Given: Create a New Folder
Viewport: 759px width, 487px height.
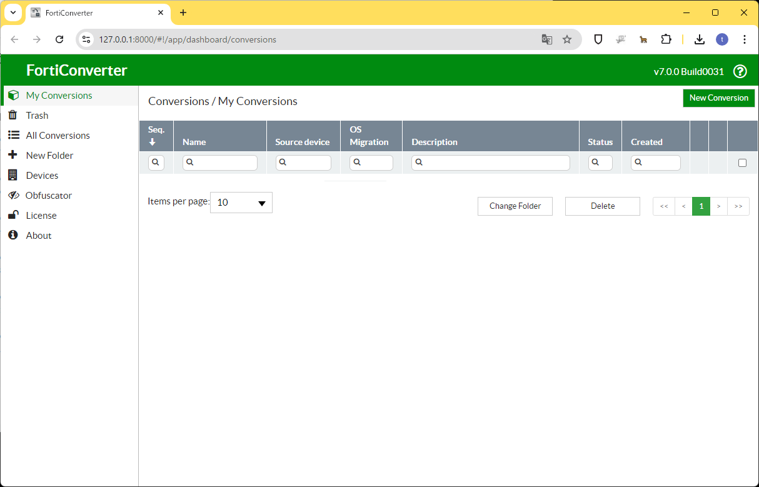Looking at the screenshot, I should [49, 156].
